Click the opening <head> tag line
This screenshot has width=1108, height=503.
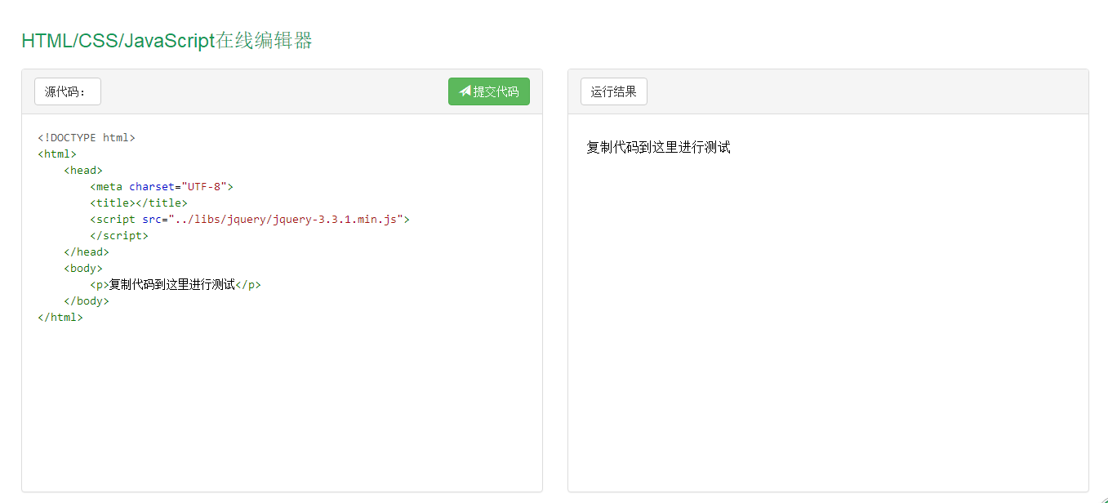click(83, 170)
